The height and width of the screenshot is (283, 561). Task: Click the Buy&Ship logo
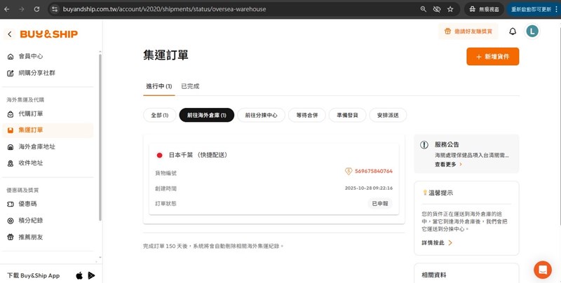[x=48, y=34]
